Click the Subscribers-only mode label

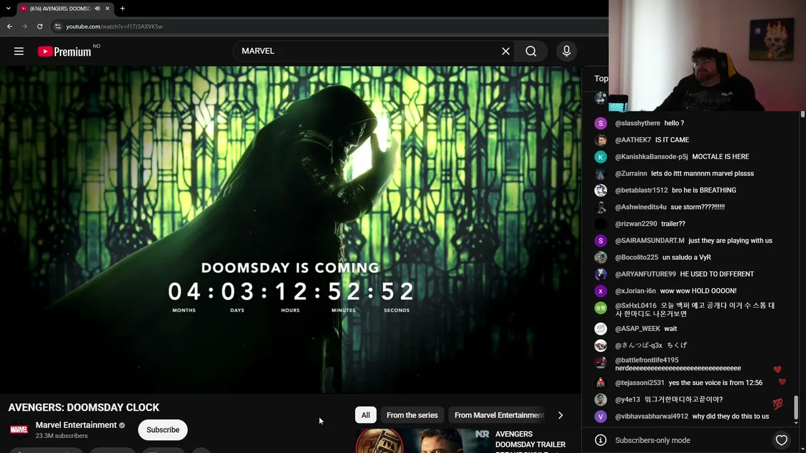652,440
